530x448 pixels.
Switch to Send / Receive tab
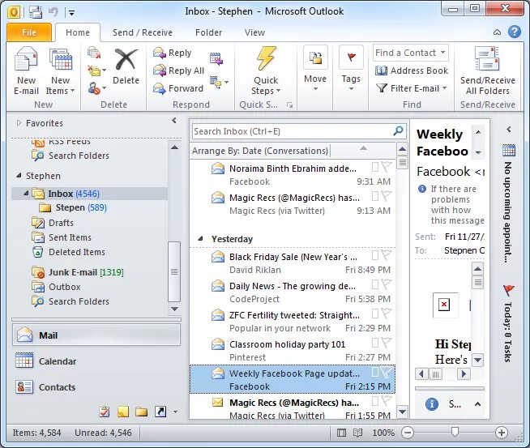143,32
